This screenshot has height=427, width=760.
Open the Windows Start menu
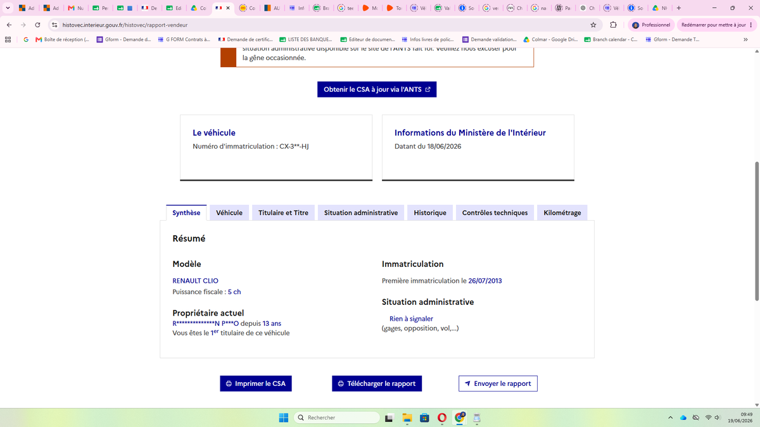[284, 418]
